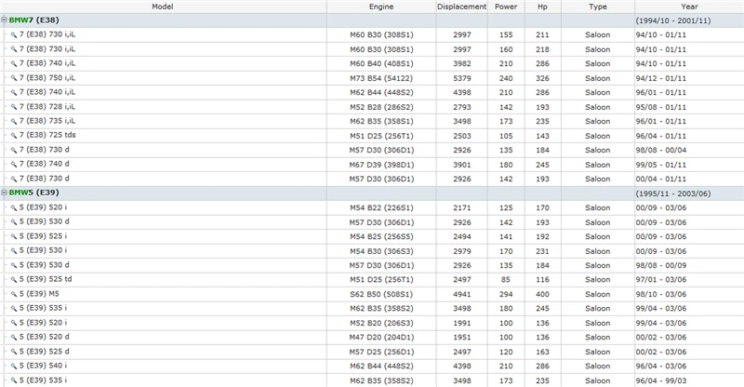Click magnifier icon beside 5 (E39) 525 i
744x387 pixels.
(x=14, y=237)
